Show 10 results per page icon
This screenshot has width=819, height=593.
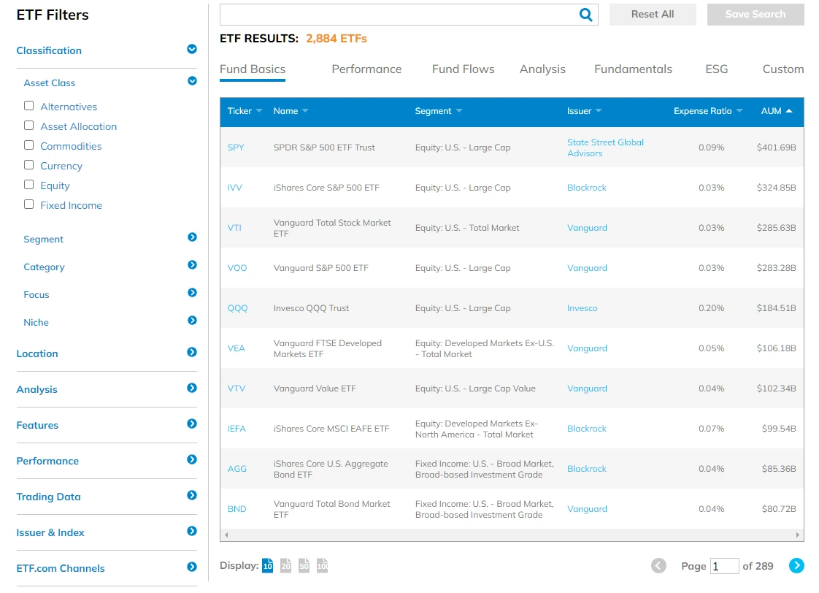point(267,565)
